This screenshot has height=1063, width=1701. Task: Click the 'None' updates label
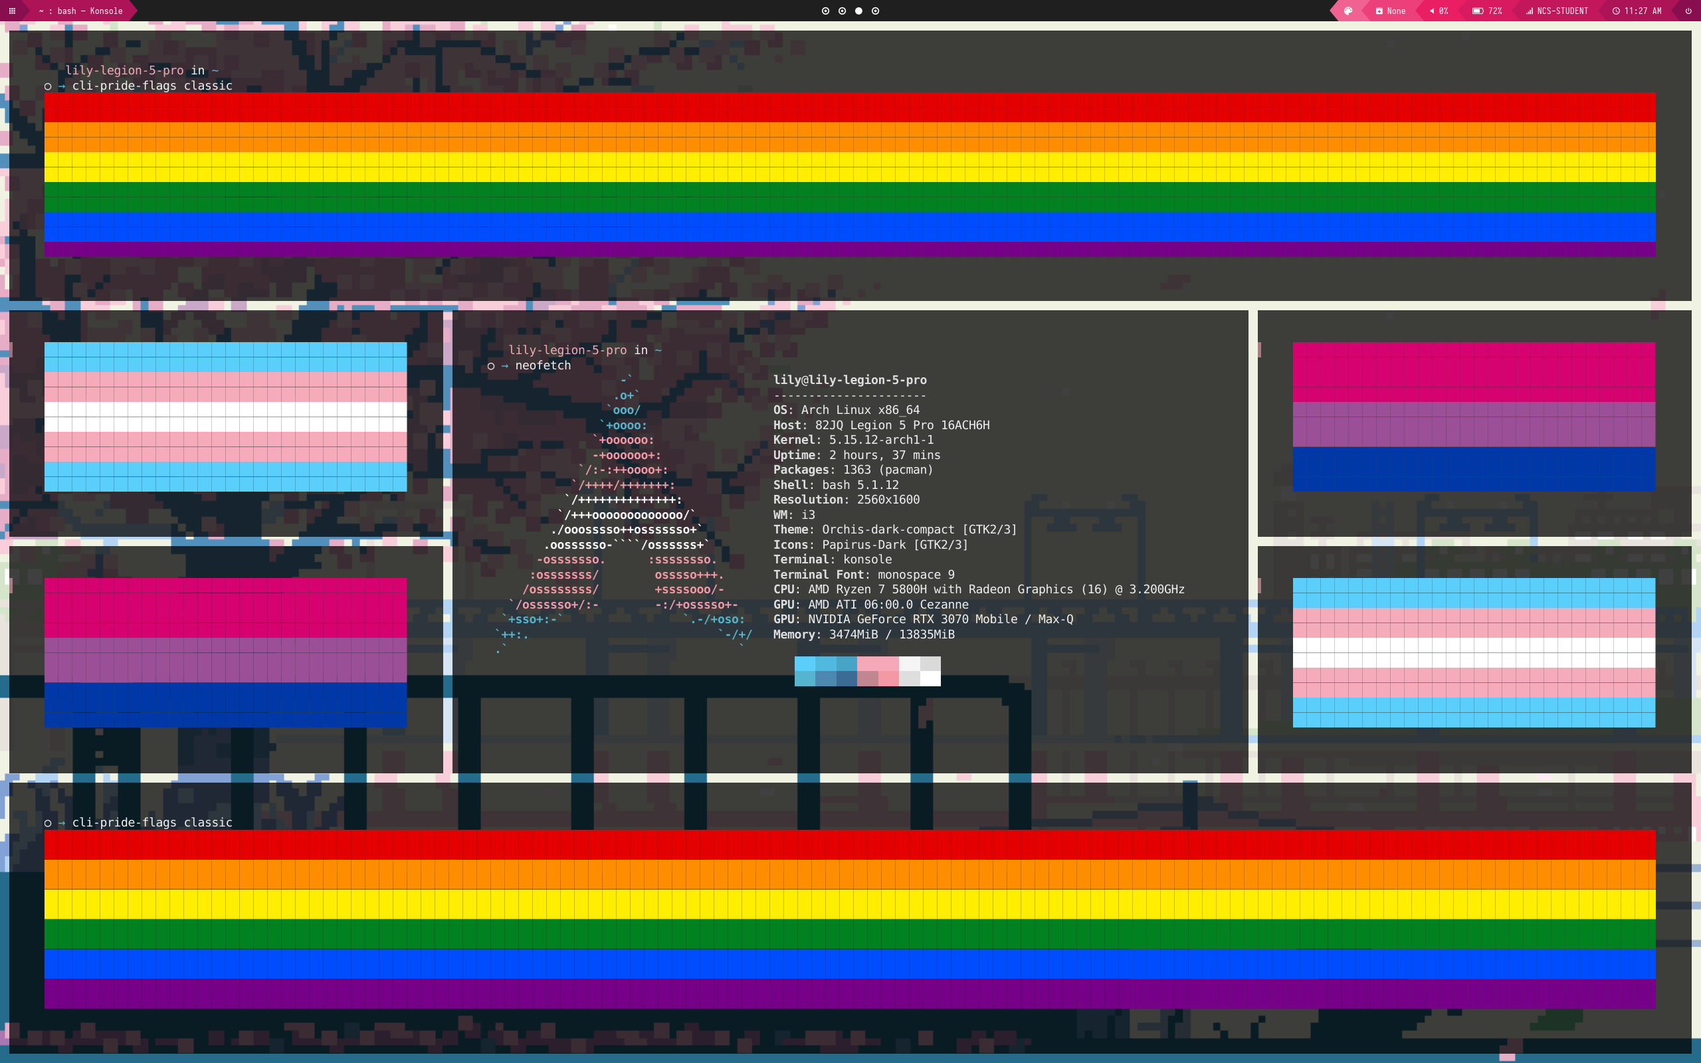pyautogui.click(x=1396, y=11)
